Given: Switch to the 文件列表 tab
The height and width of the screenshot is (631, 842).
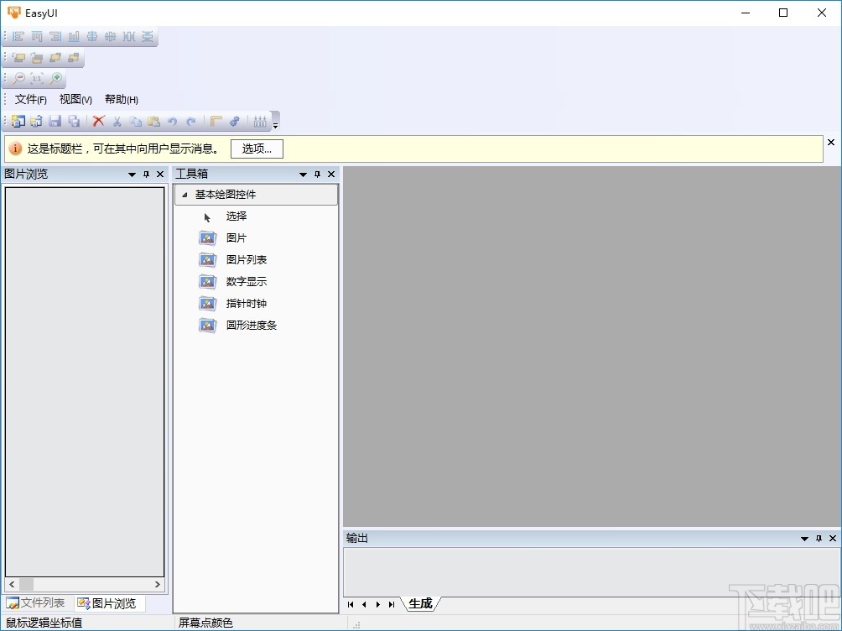Looking at the screenshot, I should pyautogui.click(x=36, y=602).
